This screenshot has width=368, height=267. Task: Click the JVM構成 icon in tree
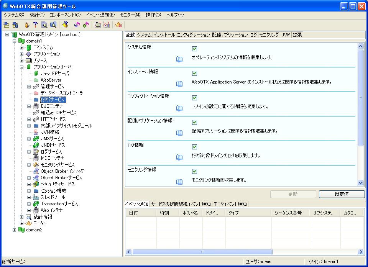36,132
